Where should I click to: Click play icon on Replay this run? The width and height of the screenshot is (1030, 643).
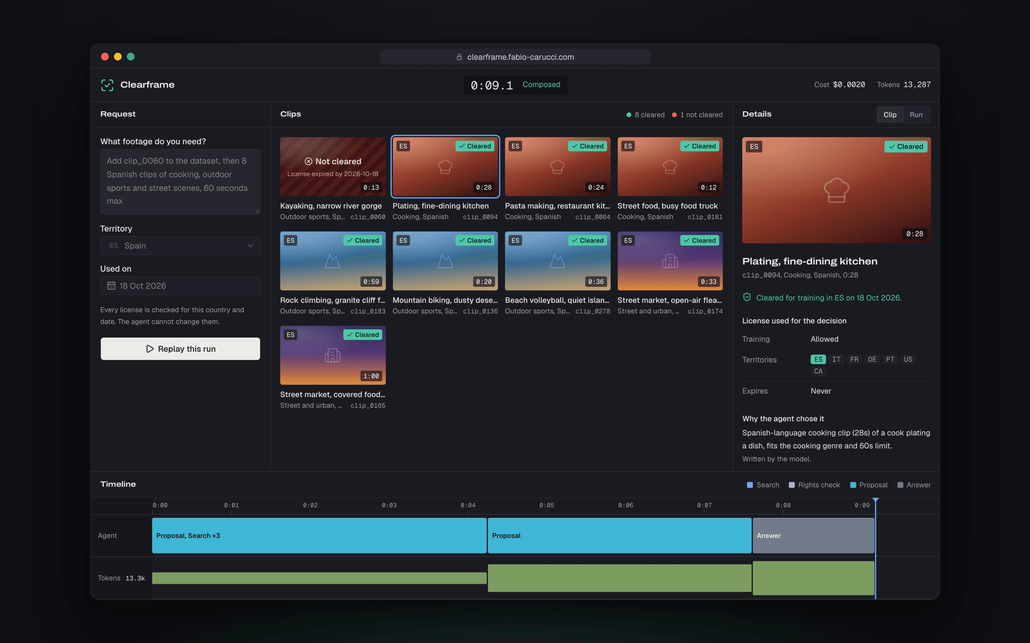150,349
